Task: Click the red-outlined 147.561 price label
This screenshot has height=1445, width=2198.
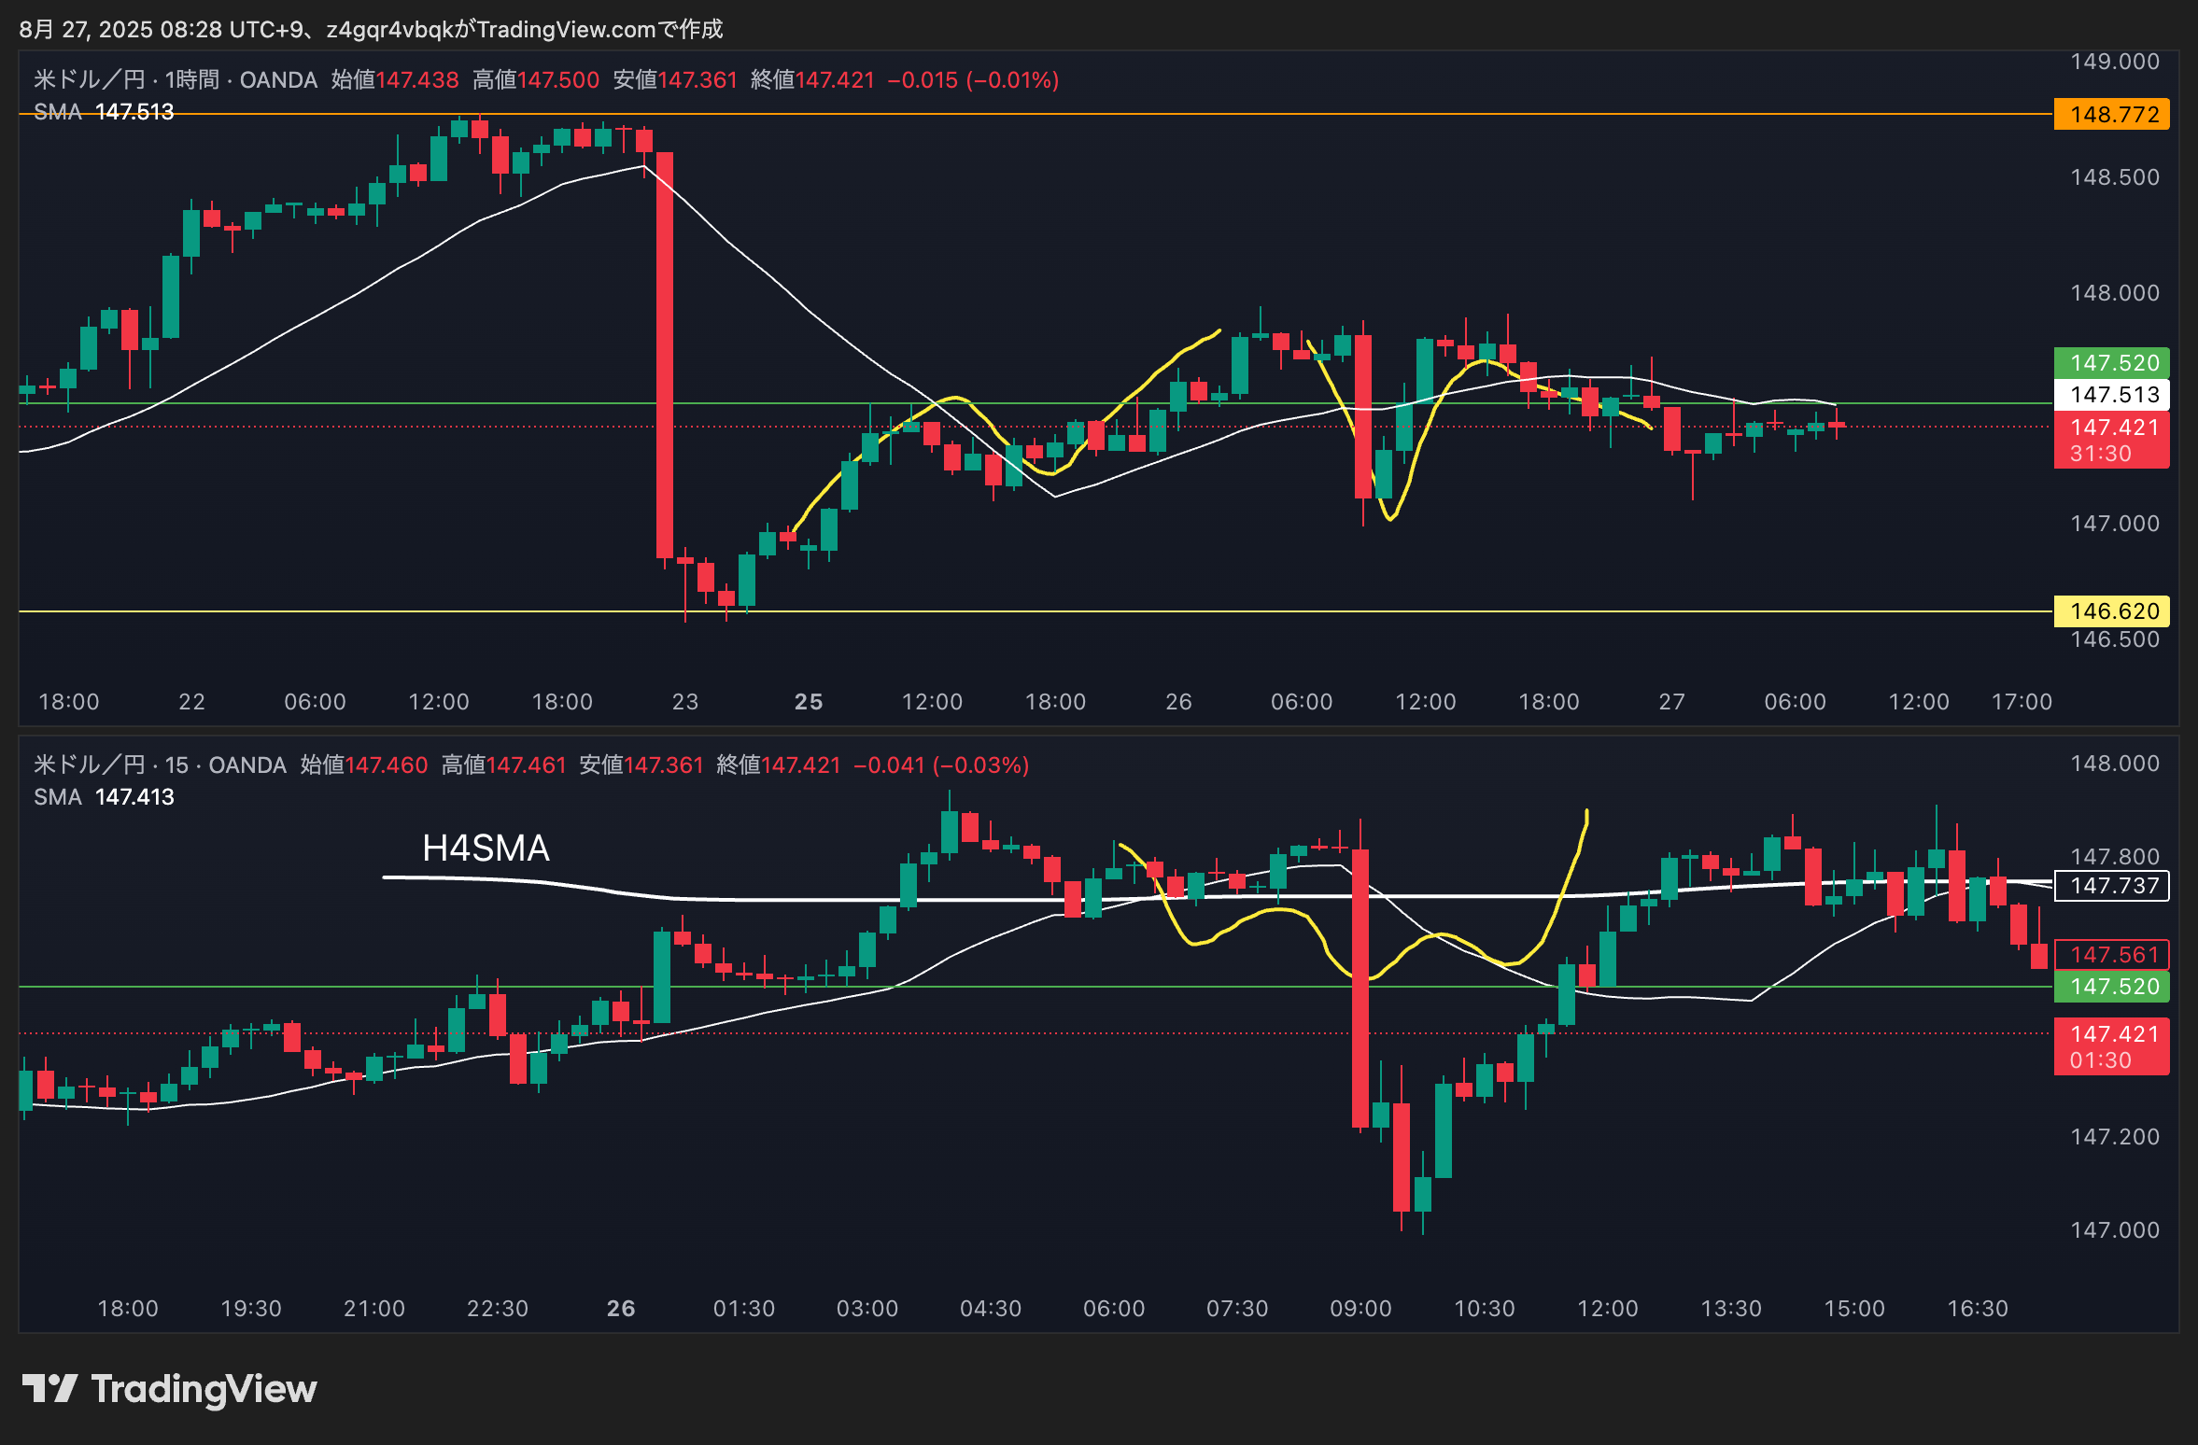Action: pos(2111,955)
